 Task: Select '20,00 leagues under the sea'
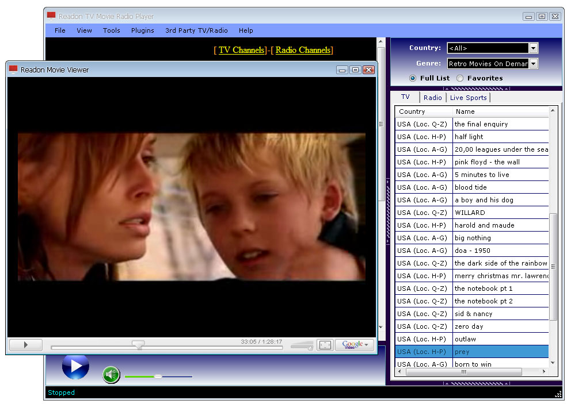coord(472,149)
